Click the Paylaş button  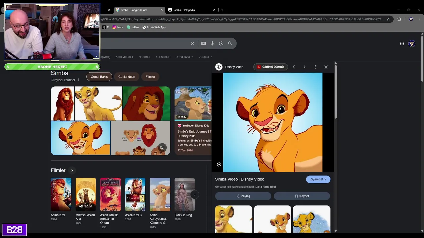point(243,196)
